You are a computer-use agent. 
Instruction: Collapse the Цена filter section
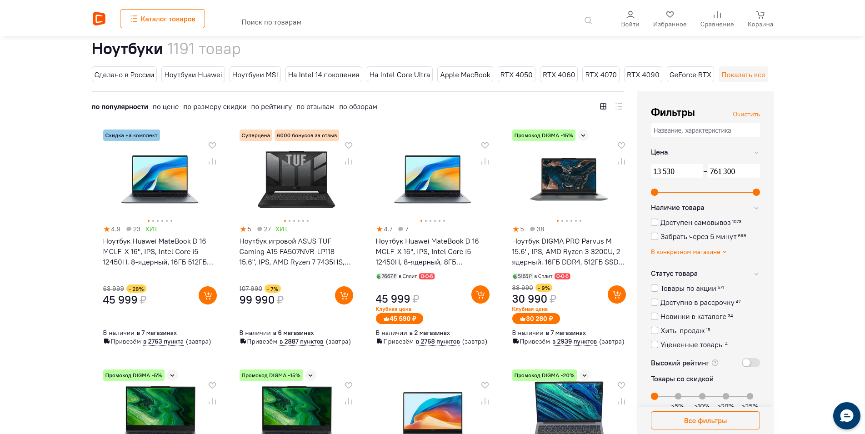[756, 153]
